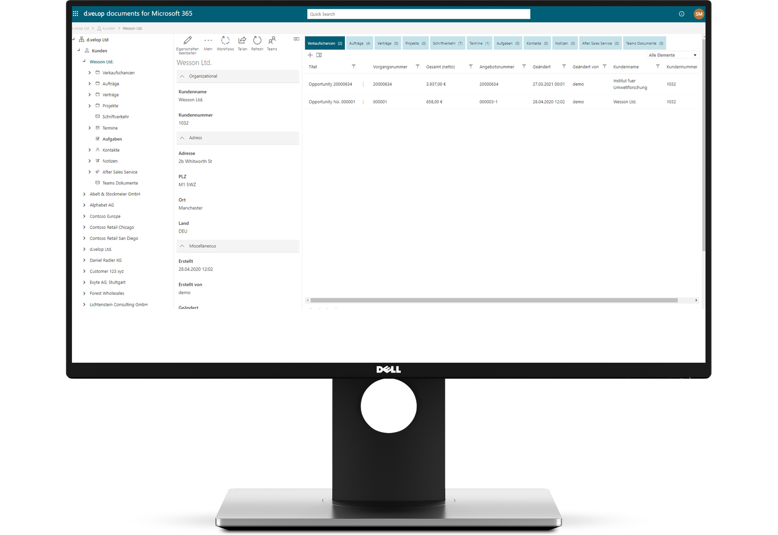Open Opportunity 20000634 title link
The width and height of the screenshot is (778, 535).
click(x=330, y=84)
